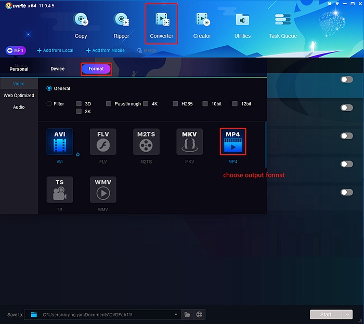Select the MKV format icon
The width and height of the screenshot is (364, 324).
pos(189,142)
